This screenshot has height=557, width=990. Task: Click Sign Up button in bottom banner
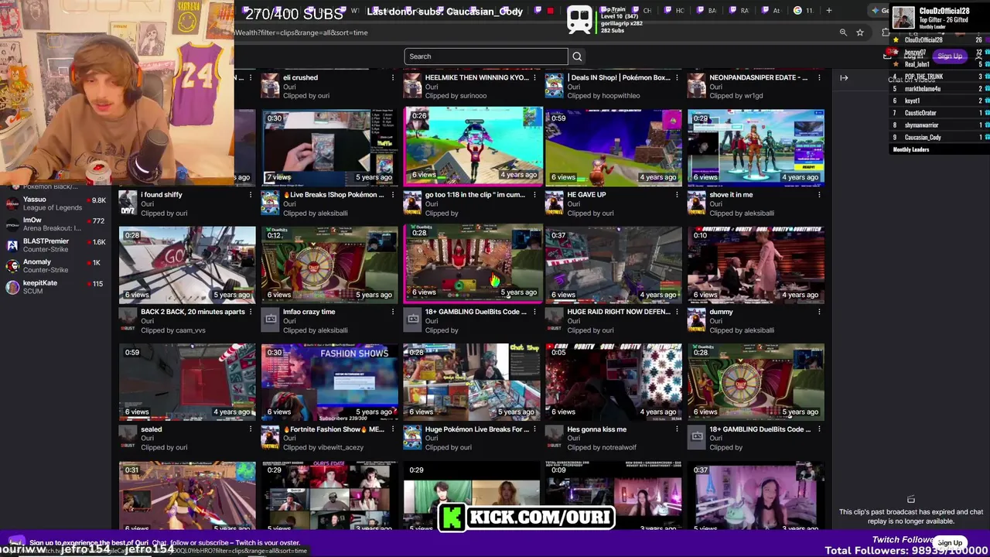point(949,543)
